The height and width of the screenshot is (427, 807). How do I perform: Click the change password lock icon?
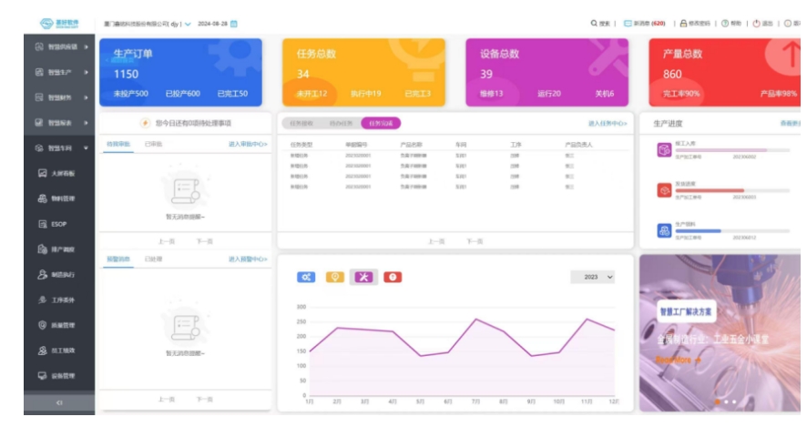[x=684, y=24]
